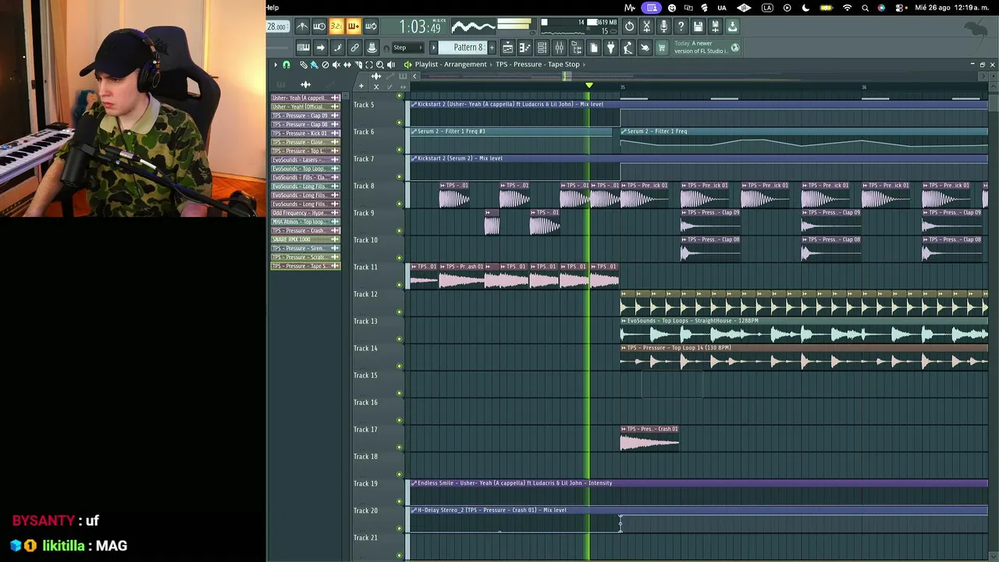This screenshot has width=999, height=562.
Task: Select the Slip tool in Playlist
Action: coord(347,65)
